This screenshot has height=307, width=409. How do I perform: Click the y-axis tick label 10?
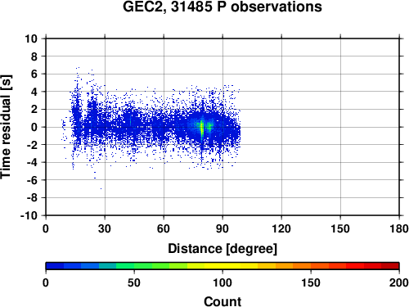[31, 38]
